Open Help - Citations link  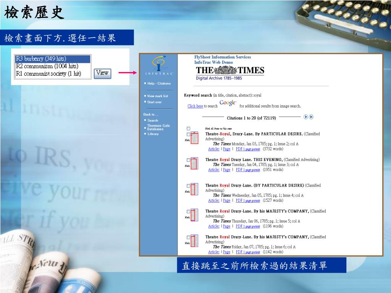(x=159, y=84)
